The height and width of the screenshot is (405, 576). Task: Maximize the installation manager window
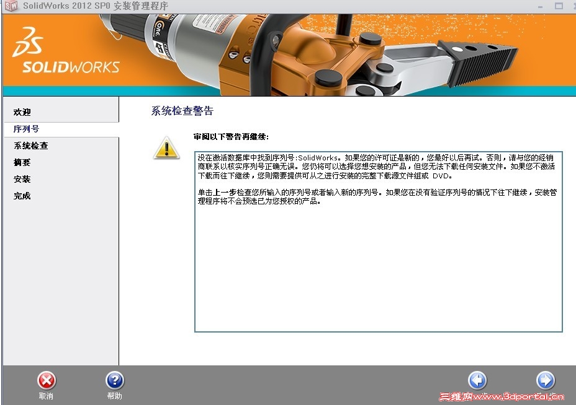click(x=559, y=6)
